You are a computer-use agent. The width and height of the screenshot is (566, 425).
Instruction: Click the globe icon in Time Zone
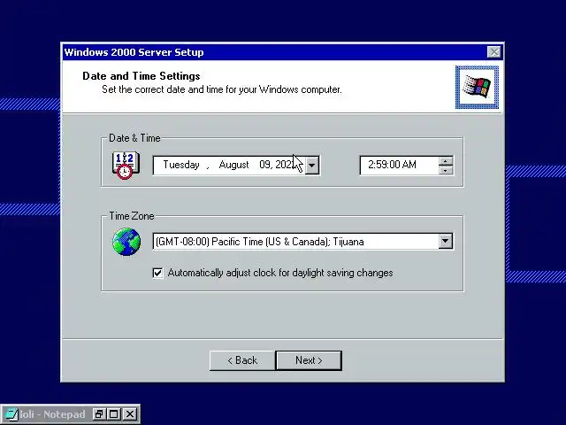pos(126,242)
